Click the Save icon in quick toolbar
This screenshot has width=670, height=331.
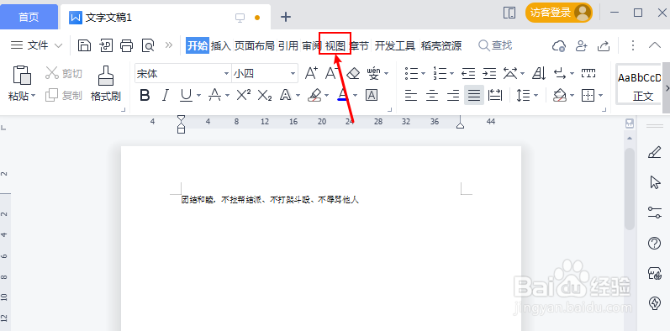(x=84, y=45)
